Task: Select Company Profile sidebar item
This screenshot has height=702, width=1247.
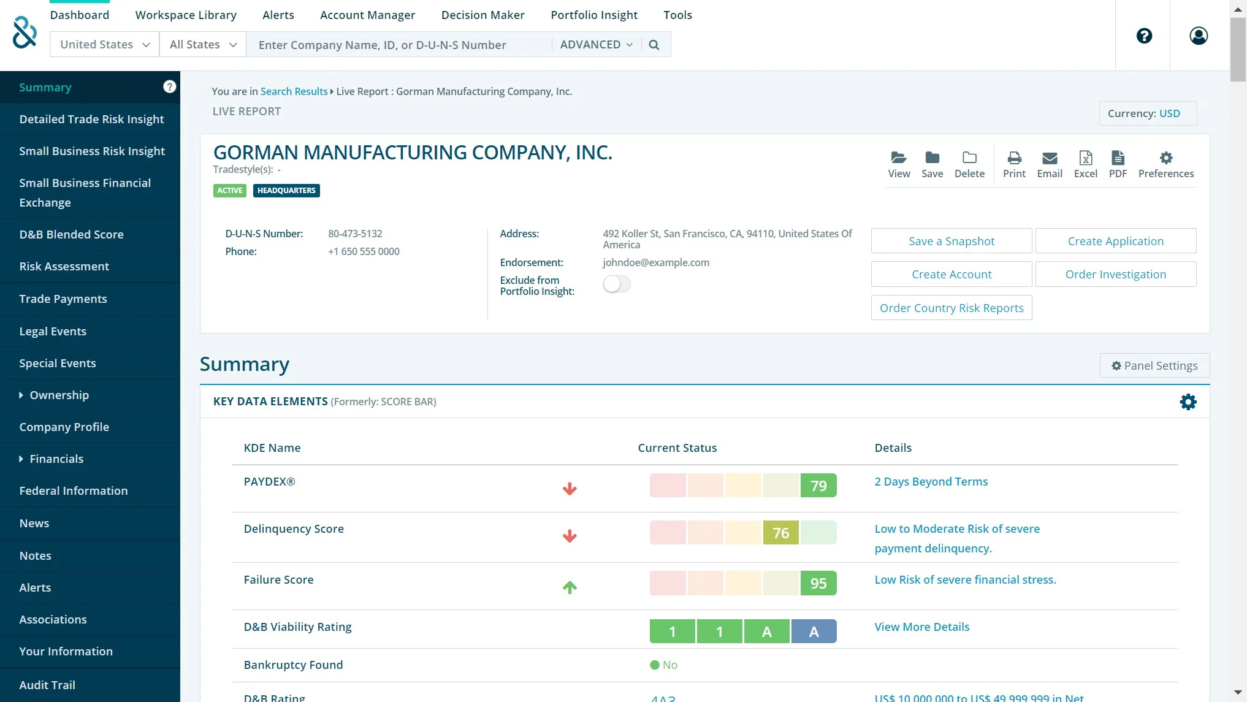Action: (90, 427)
